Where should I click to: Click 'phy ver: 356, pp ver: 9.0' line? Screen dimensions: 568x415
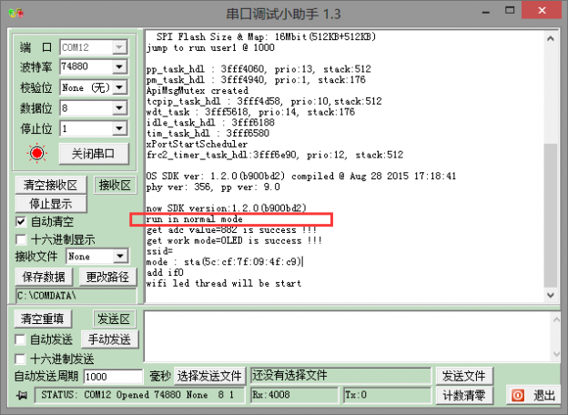click(213, 187)
